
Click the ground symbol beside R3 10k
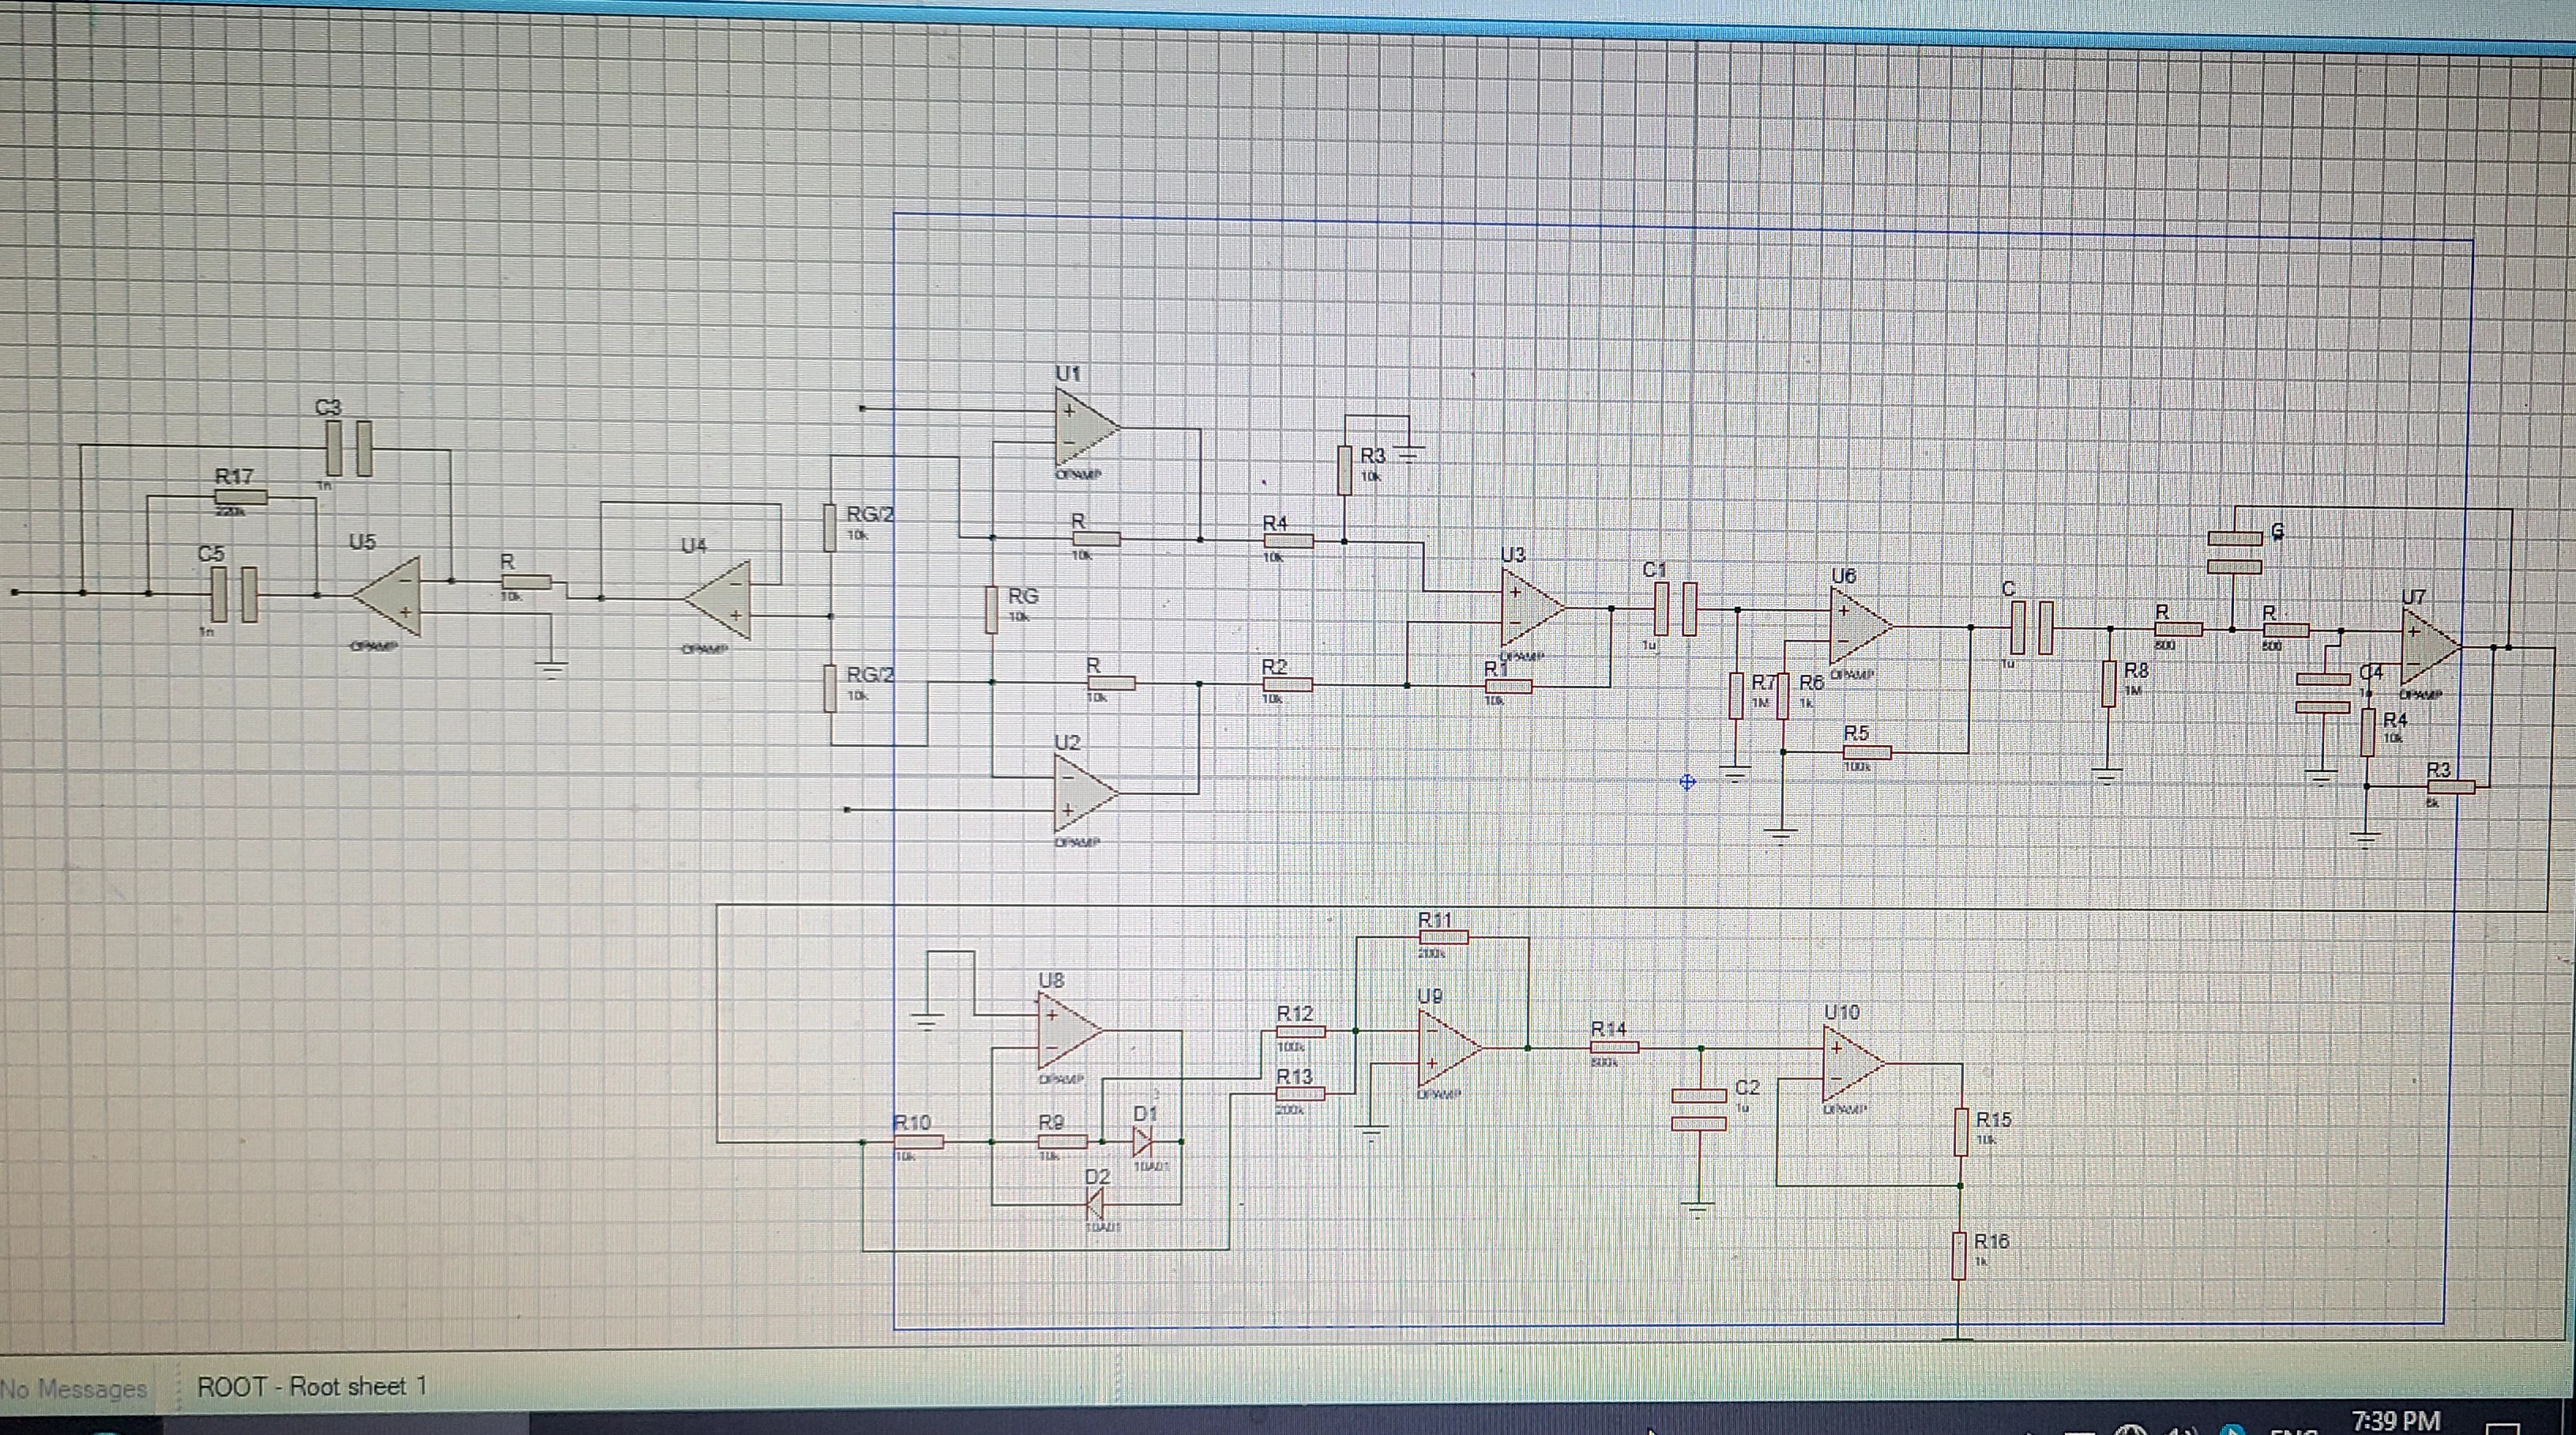tap(1408, 455)
